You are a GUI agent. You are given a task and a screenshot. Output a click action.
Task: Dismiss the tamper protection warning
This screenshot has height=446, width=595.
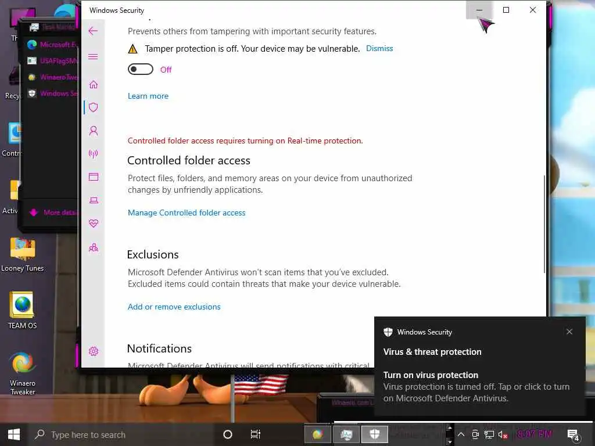(x=379, y=49)
